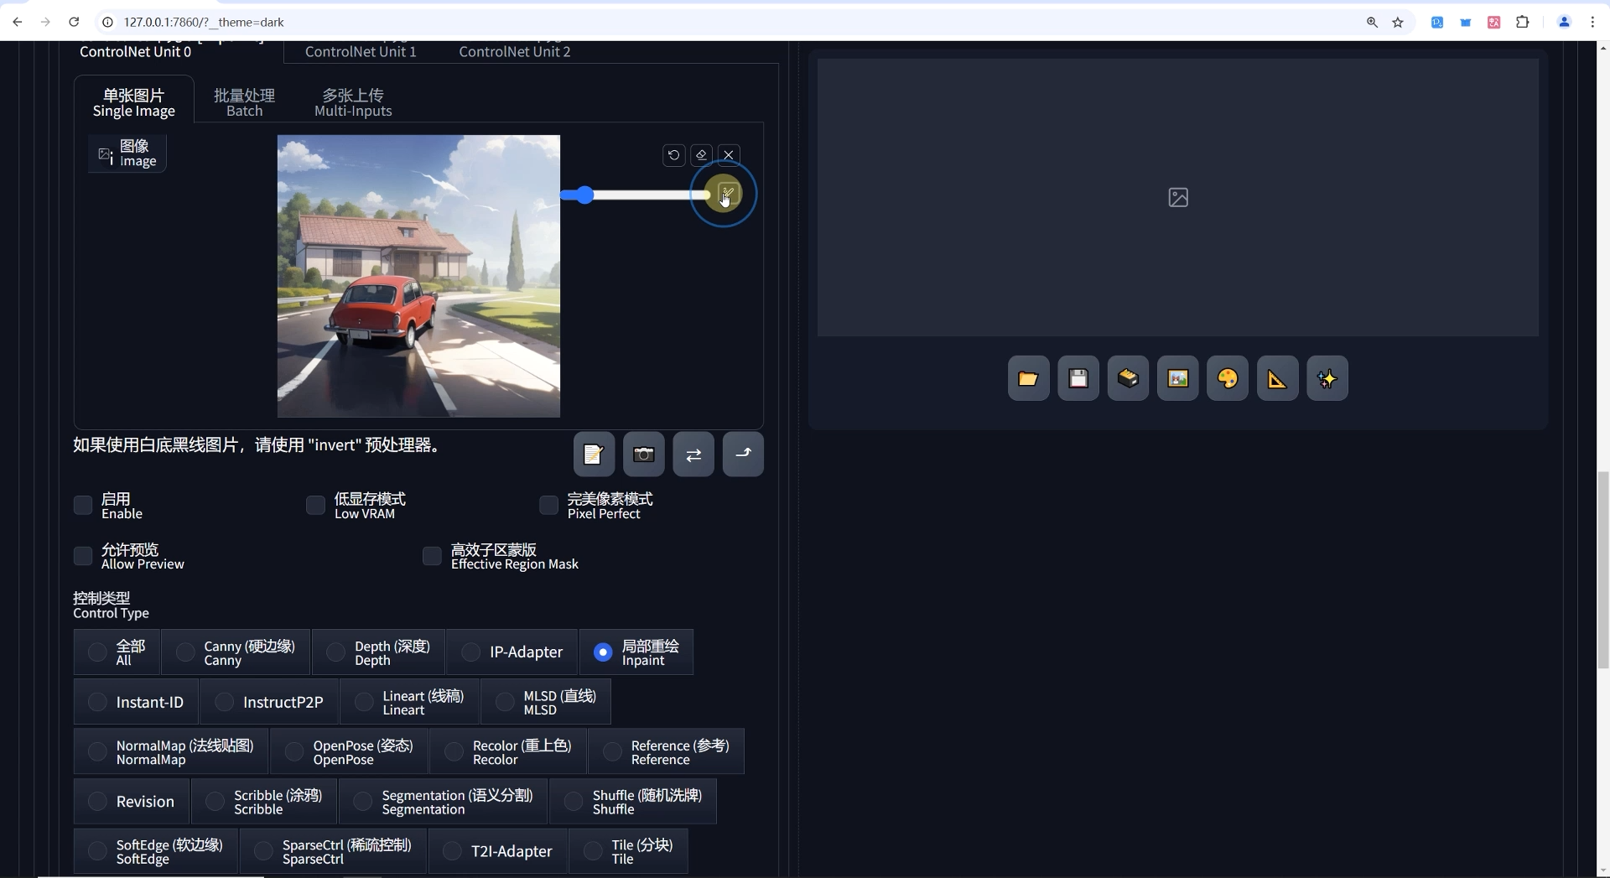Viewport: 1610px width, 878px height.
Task: Select the Scribble control type
Action: tap(264, 802)
